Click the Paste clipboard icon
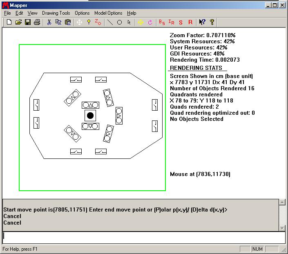The height and width of the screenshot is (254, 288). 68,22
